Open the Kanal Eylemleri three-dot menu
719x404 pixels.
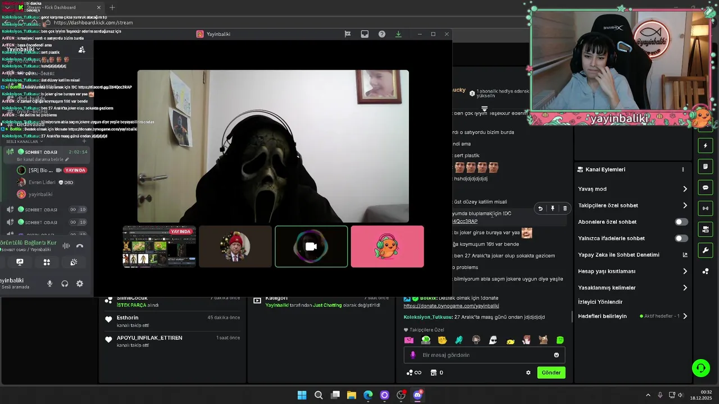pyautogui.click(x=683, y=169)
